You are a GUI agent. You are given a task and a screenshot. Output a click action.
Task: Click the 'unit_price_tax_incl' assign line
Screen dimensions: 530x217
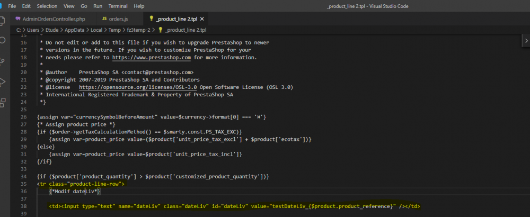(145, 154)
